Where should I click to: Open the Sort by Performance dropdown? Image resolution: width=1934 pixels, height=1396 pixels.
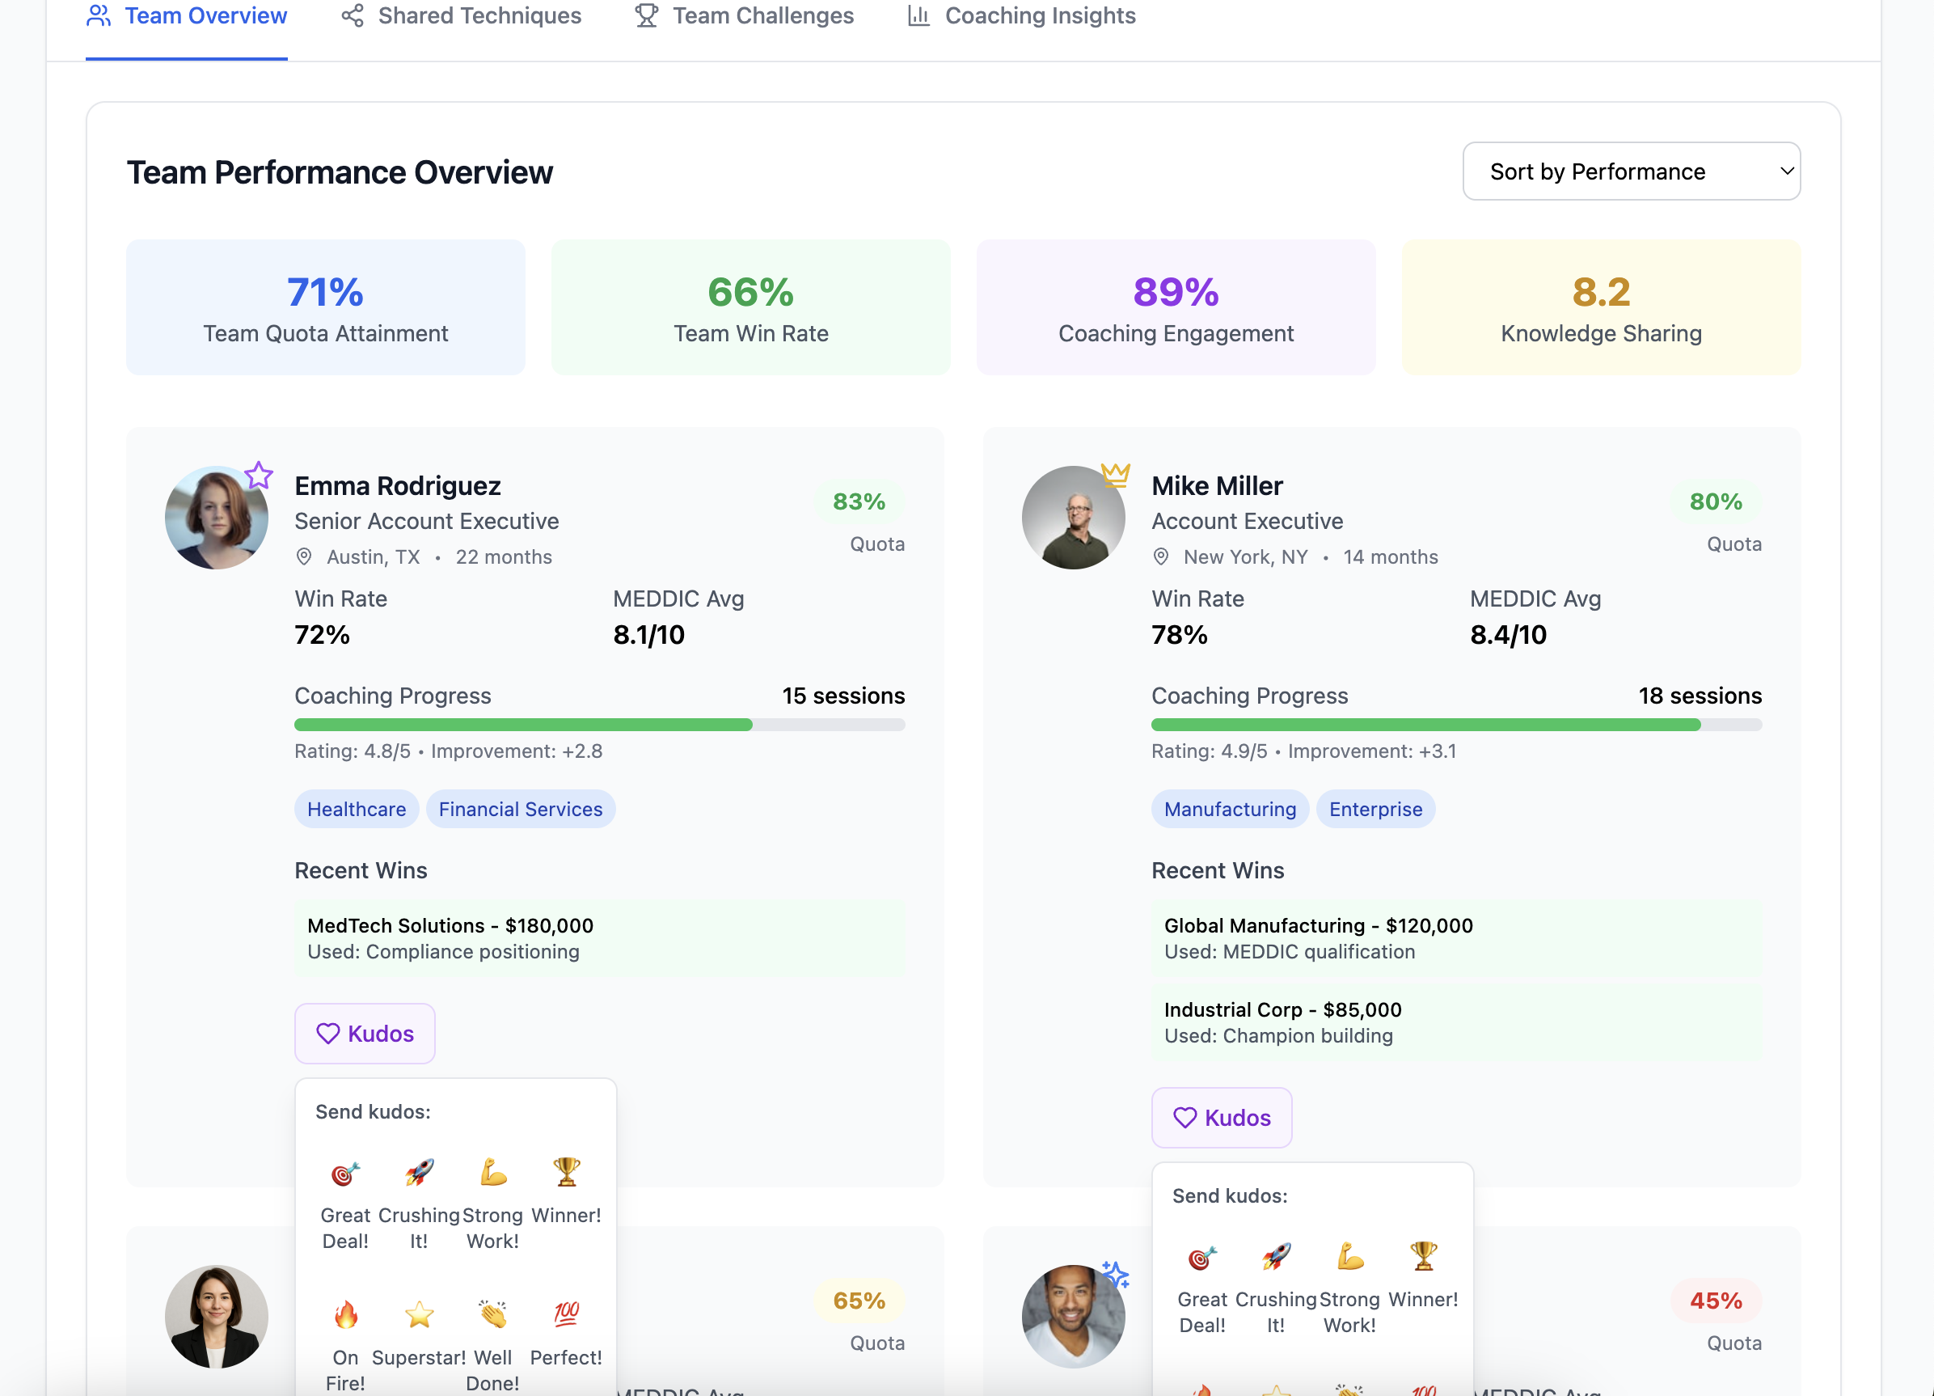[1631, 171]
